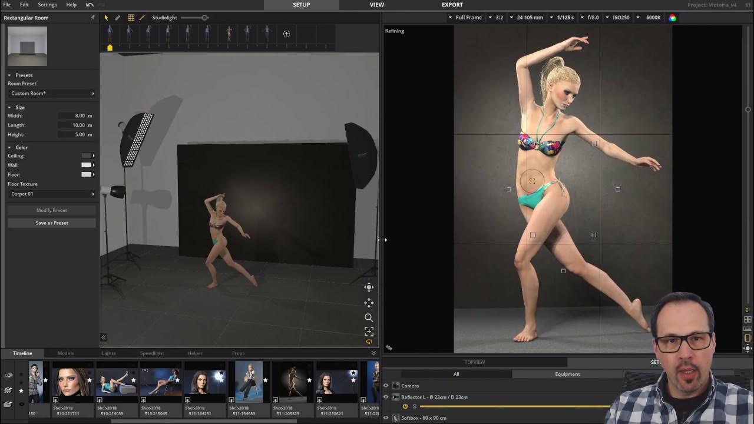Click the camera icon at render view bottom-left
This screenshot has height=424, width=754.
tap(389, 348)
